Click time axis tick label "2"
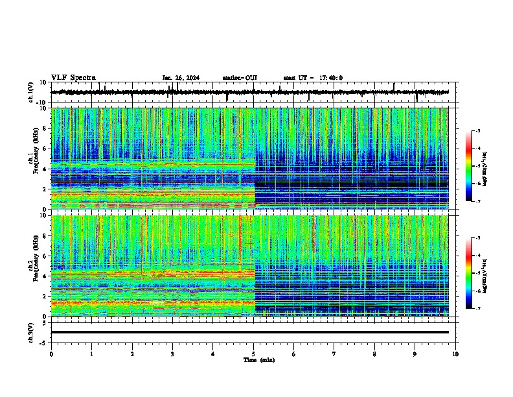Screen dimensions: 513x397 coord(132,354)
